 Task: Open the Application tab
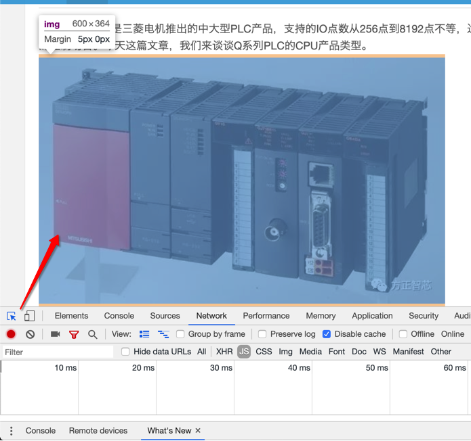pyautogui.click(x=372, y=316)
